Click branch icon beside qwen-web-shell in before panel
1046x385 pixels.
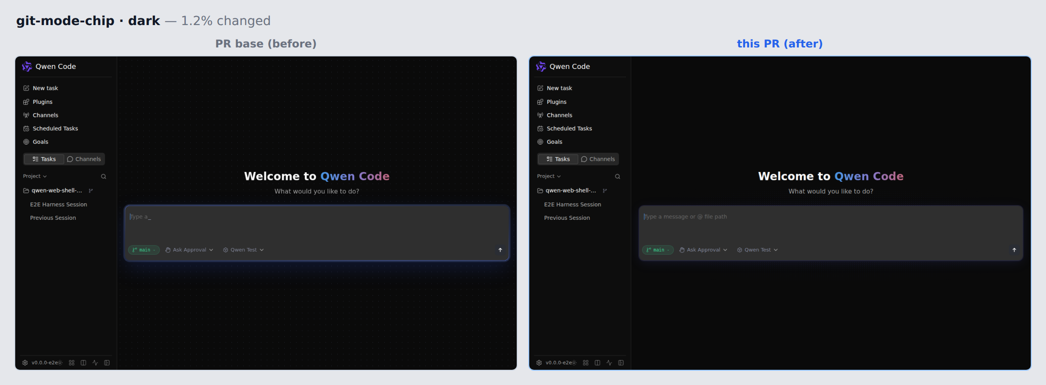point(91,191)
